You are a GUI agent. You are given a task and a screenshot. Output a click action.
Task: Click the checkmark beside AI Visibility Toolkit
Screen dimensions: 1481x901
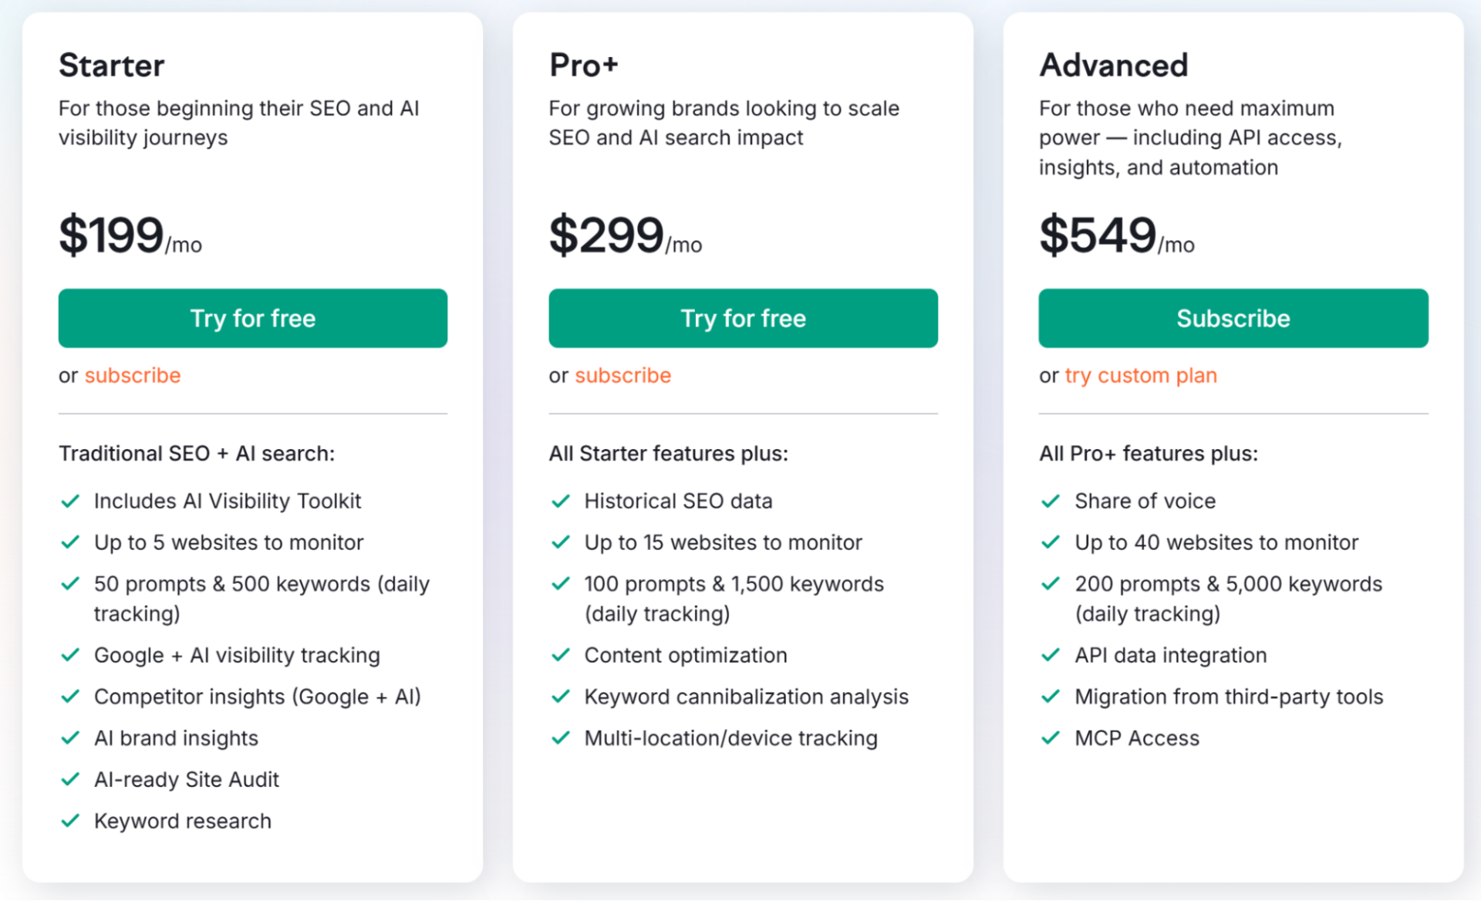click(70, 501)
